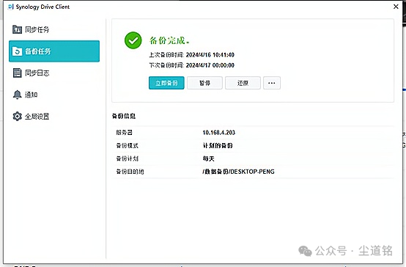Screen dimensions: 406x267
Task: Click the backup destination path DESKTOP-PENG
Action: tap(238, 172)
